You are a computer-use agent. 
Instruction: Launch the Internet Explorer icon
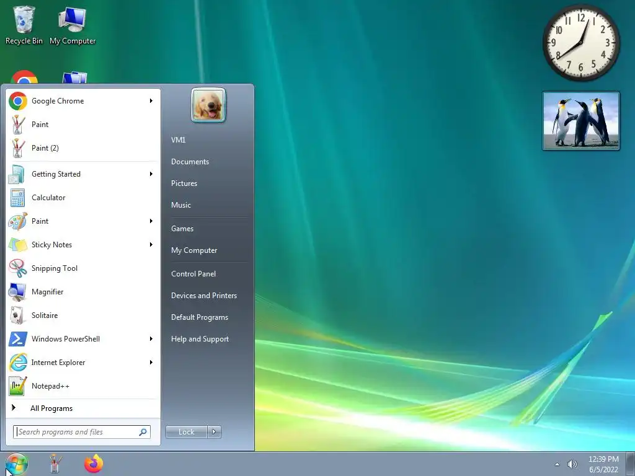click(x=17, y=362)
